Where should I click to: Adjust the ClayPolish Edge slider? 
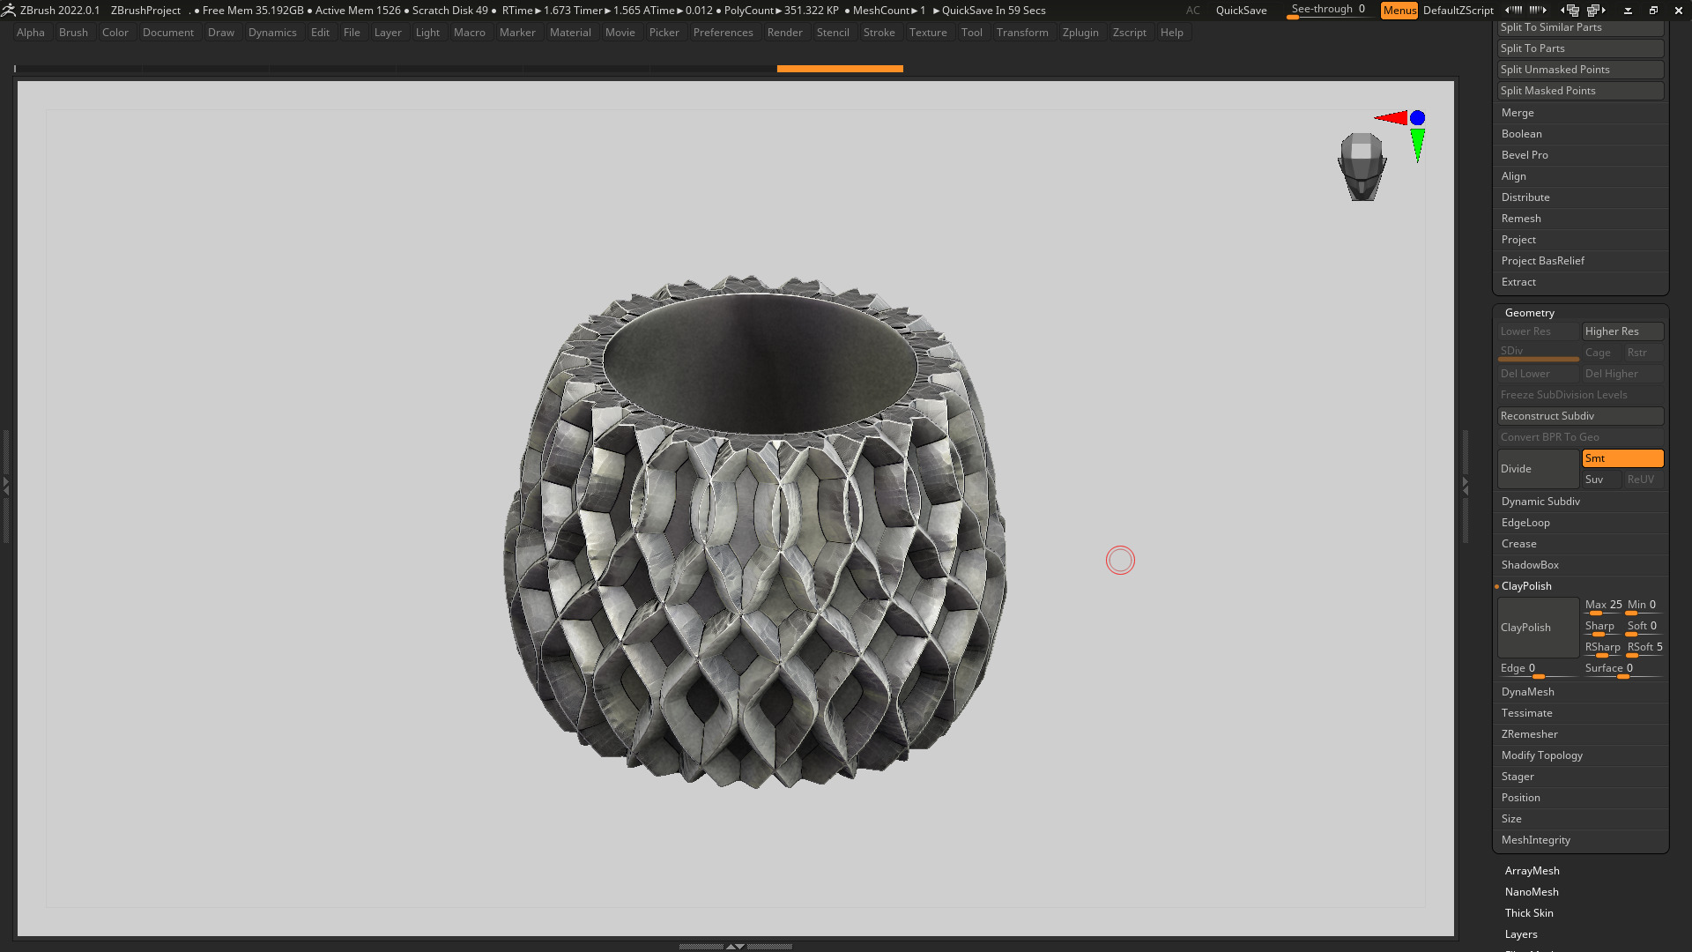click(1538, 670)
